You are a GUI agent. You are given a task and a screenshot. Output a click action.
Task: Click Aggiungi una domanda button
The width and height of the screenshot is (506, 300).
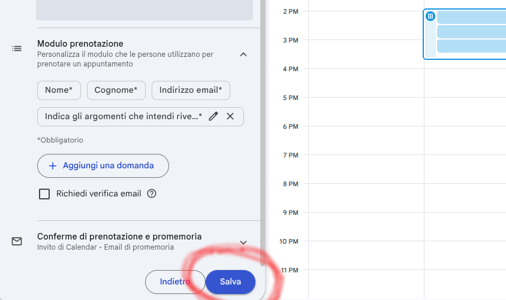103,166
